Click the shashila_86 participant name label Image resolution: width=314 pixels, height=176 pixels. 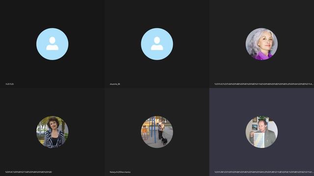coord(115,84)
